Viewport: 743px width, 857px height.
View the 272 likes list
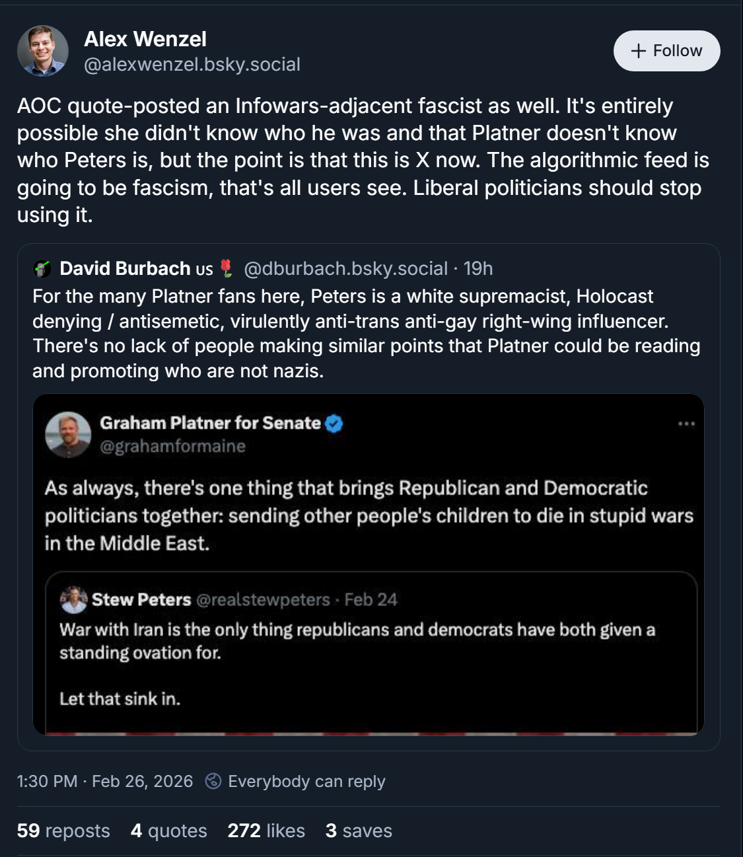pyautogui.click(x=266, y=831)
